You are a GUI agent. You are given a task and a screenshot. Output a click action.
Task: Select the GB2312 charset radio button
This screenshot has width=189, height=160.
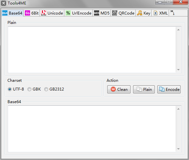coord(46,89)
